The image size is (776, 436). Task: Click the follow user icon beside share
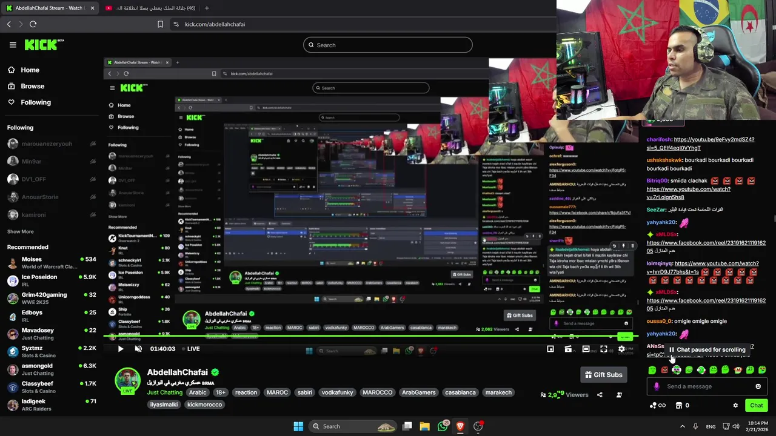tap(619, 395)
